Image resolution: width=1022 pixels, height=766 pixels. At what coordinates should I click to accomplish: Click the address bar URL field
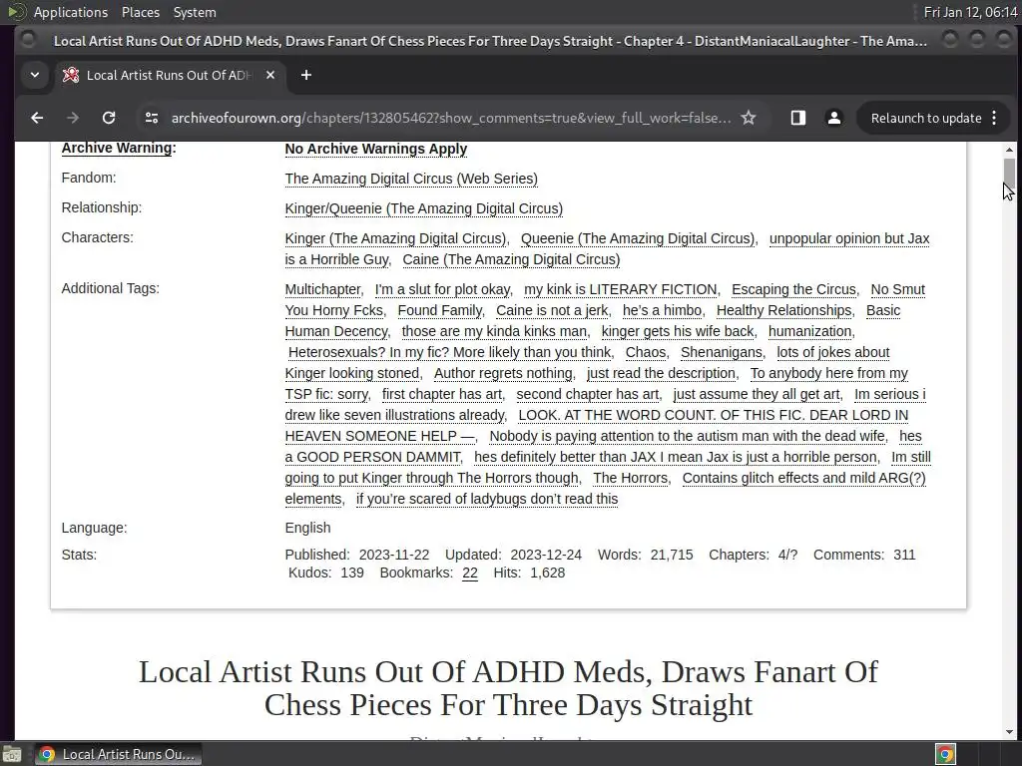[x=450, y=118]
